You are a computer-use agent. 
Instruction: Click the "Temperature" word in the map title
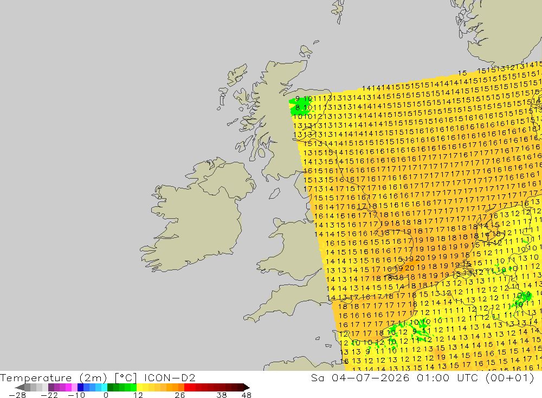point(36,377)
